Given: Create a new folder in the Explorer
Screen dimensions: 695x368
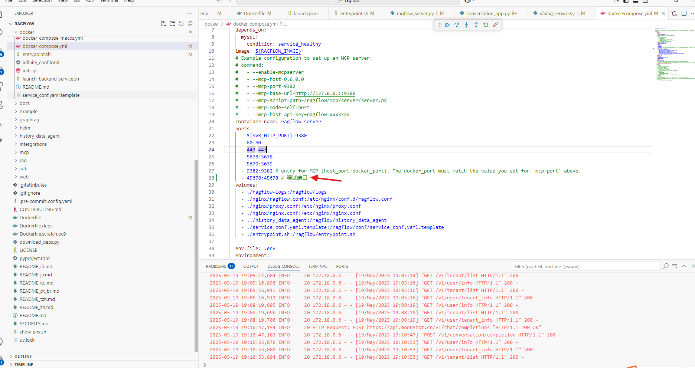Looking at the screenshot, I should (x=172, y=23).
